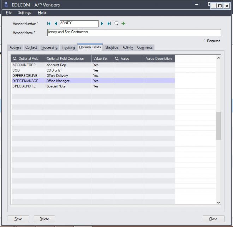Select the ACCOUNTREP optional field cell
Image resolution: width=233 pixels, height=227 pixels.
click(x=28, y=65)
